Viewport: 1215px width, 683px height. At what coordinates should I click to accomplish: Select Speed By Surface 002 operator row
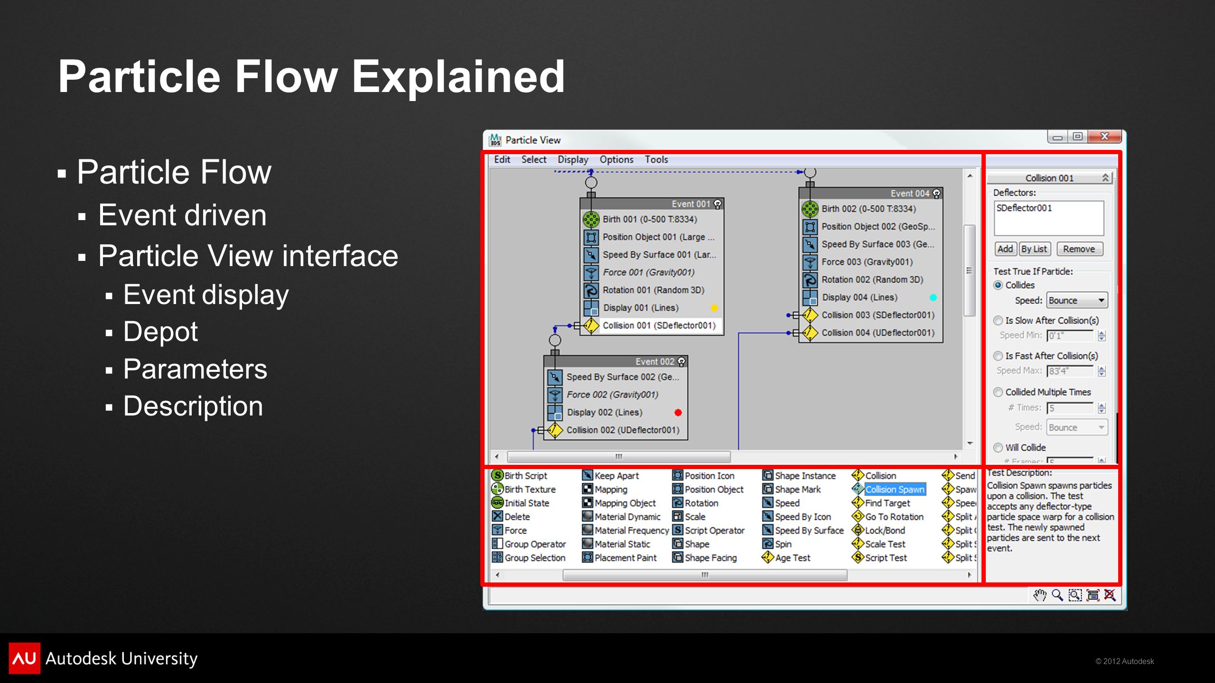(616, 377)
